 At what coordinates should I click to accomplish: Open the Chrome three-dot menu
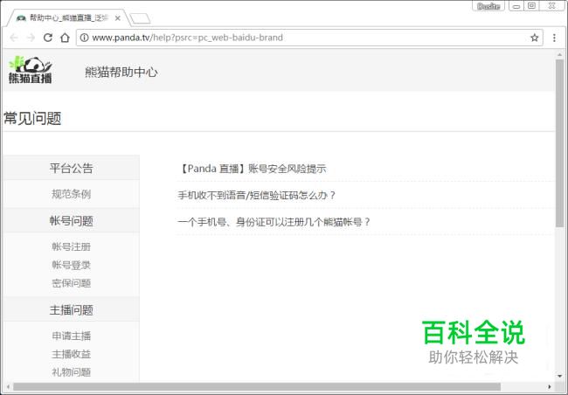[x=554, y=38]
